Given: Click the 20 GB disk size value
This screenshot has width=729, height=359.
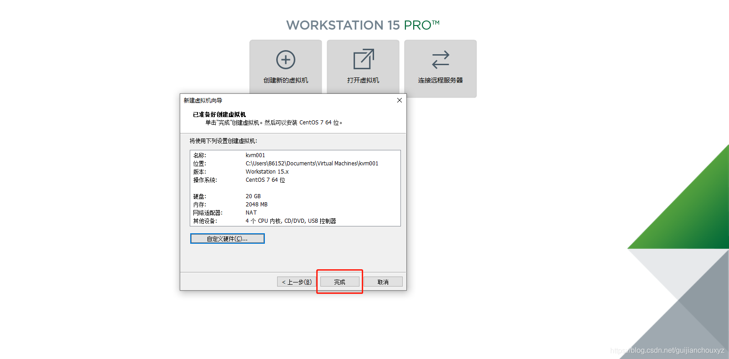Looking at the screenshot, I should 253,196.
